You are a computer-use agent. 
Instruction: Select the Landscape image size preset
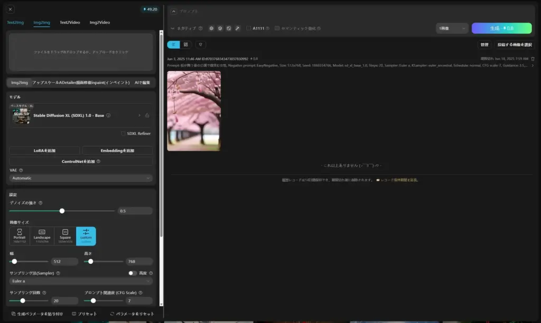42,236
